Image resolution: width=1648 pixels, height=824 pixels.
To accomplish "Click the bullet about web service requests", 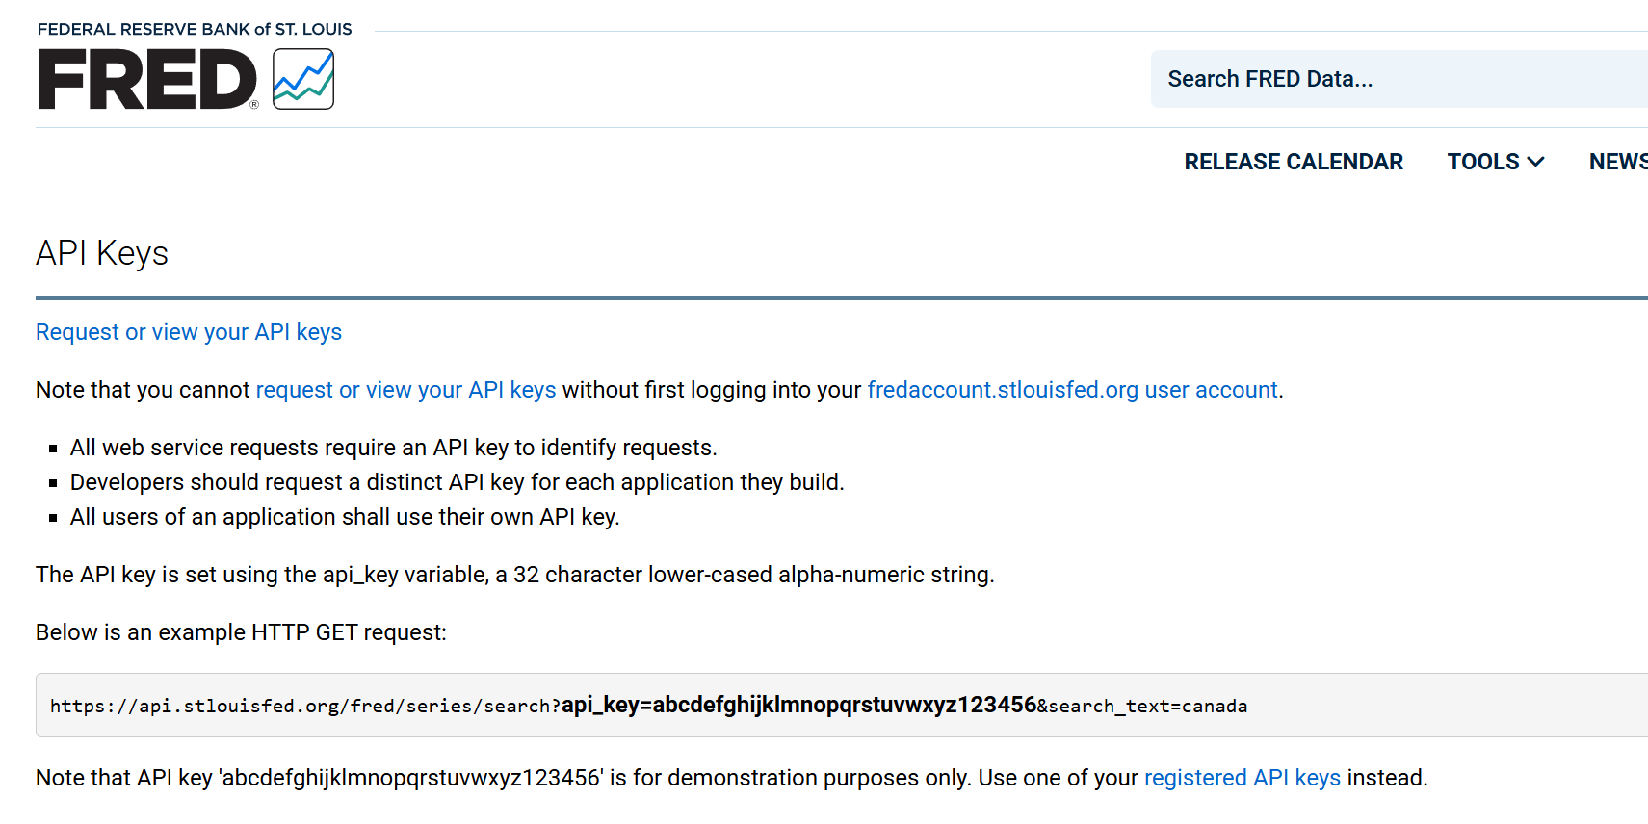I will (393, 448).
